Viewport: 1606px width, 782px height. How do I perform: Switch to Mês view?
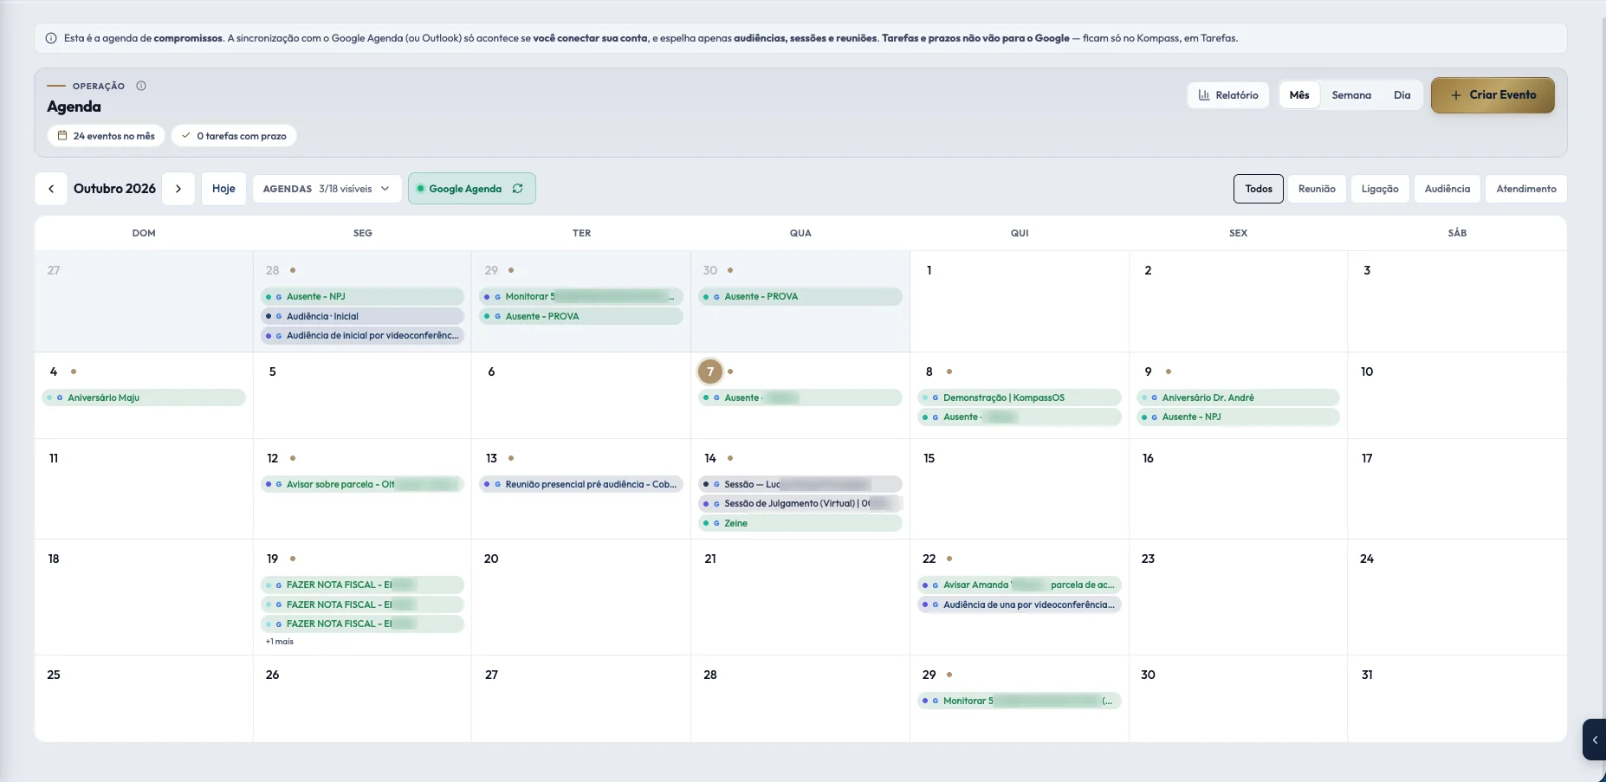[x=1299, y=95]
